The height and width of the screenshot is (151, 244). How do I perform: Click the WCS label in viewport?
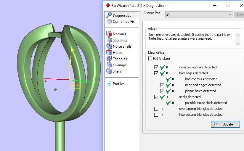tap(75, 86)
